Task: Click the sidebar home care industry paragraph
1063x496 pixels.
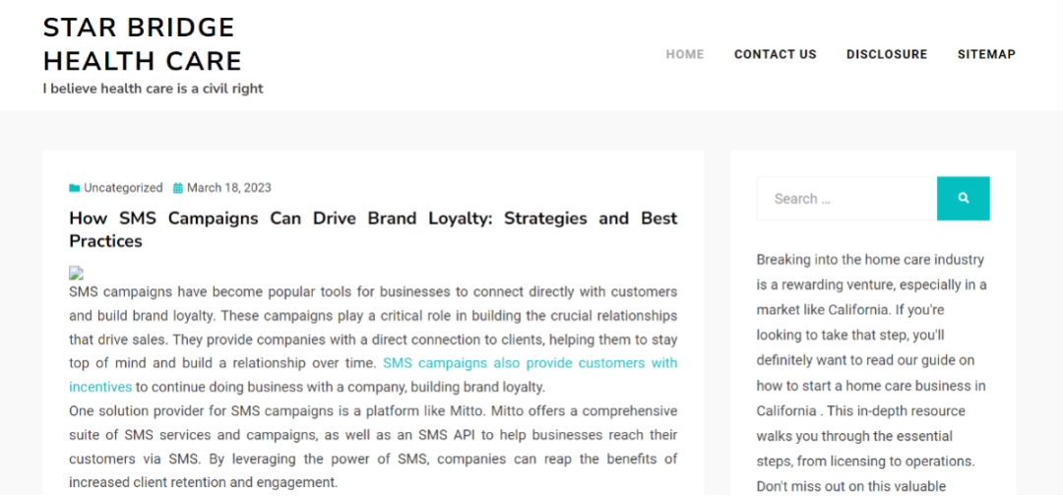Action: coord(872,373)
